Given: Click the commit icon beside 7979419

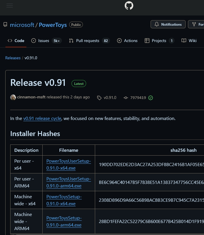Looking at the screenshot, I should 126,98.
